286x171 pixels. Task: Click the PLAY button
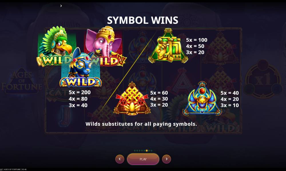point(143,159)
